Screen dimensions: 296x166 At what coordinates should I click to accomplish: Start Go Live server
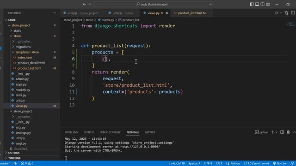[x=279, y=163]
